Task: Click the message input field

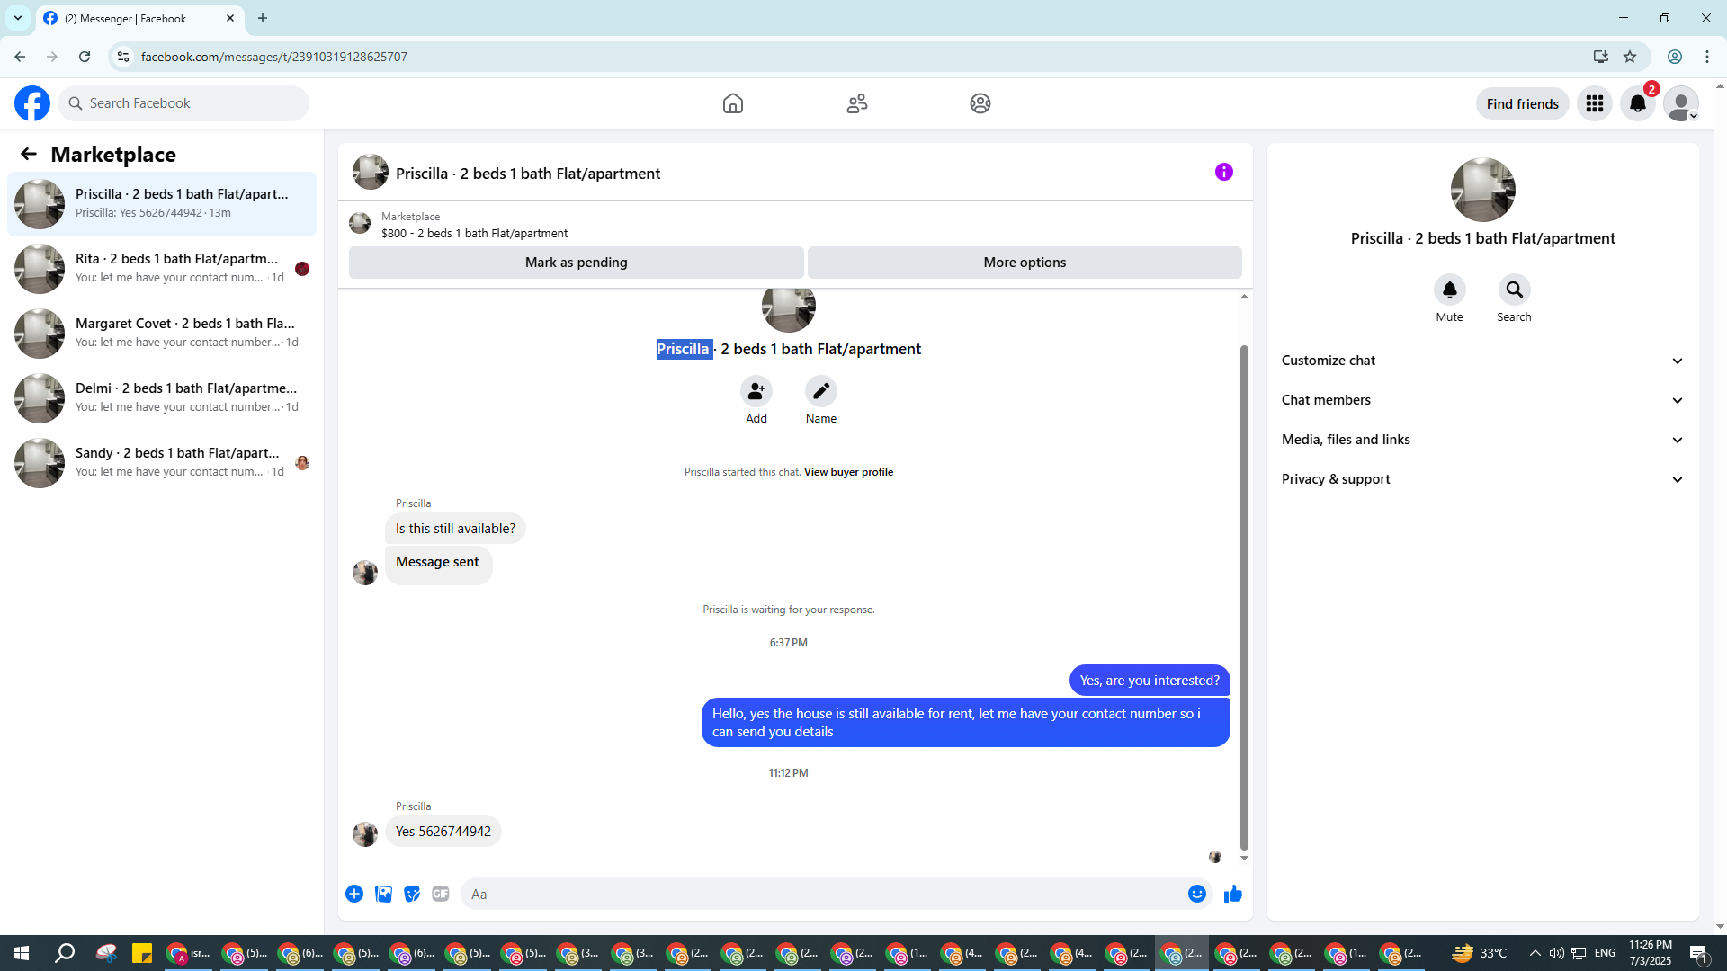Action: coord(823,894)
